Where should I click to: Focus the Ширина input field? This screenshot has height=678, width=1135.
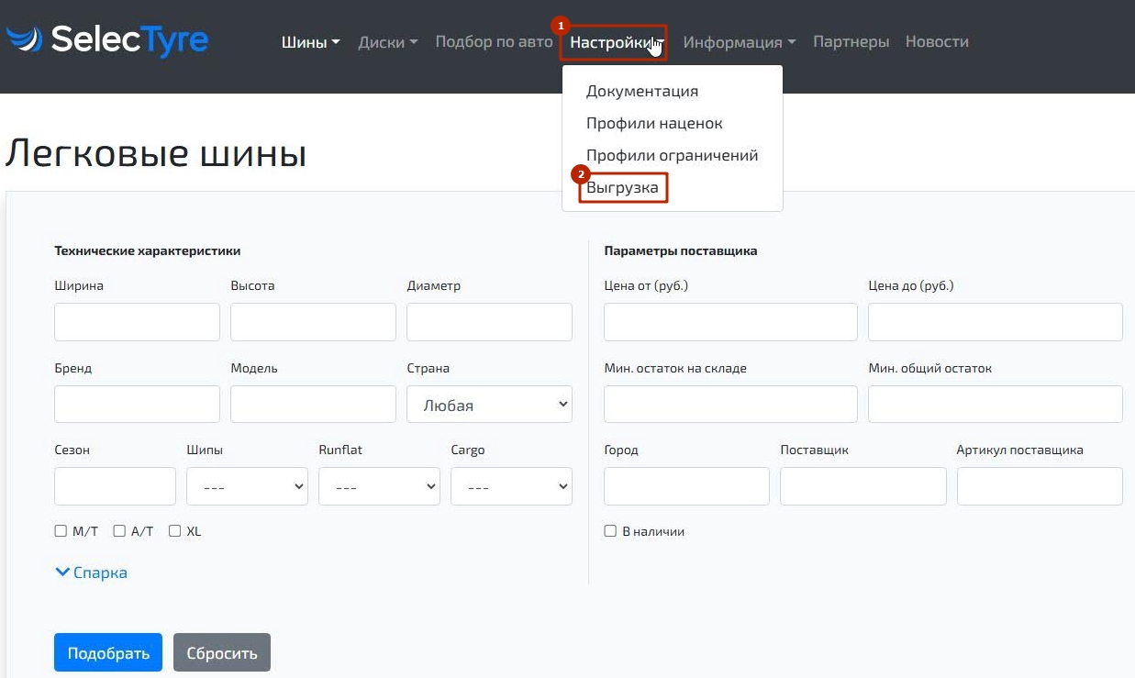pyautogui.click(x=137, y=322)
